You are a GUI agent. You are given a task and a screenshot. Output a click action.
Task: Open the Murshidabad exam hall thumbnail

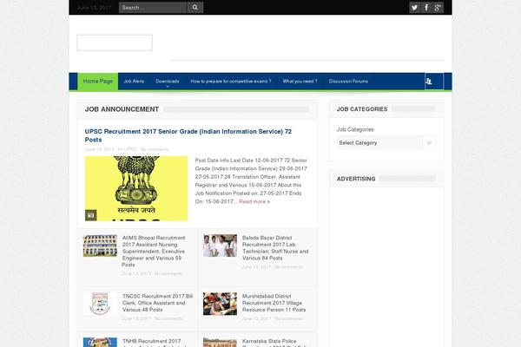[220, 304]
